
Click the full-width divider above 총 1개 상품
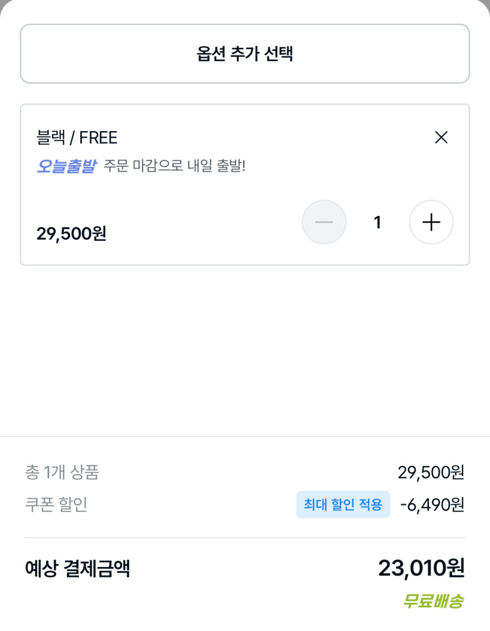(x=245, y=436)
